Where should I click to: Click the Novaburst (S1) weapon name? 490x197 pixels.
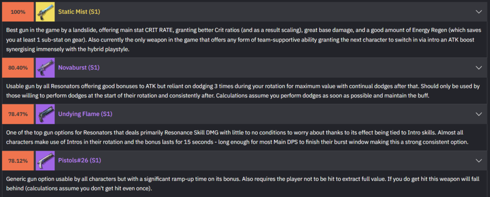click(78, 68)
